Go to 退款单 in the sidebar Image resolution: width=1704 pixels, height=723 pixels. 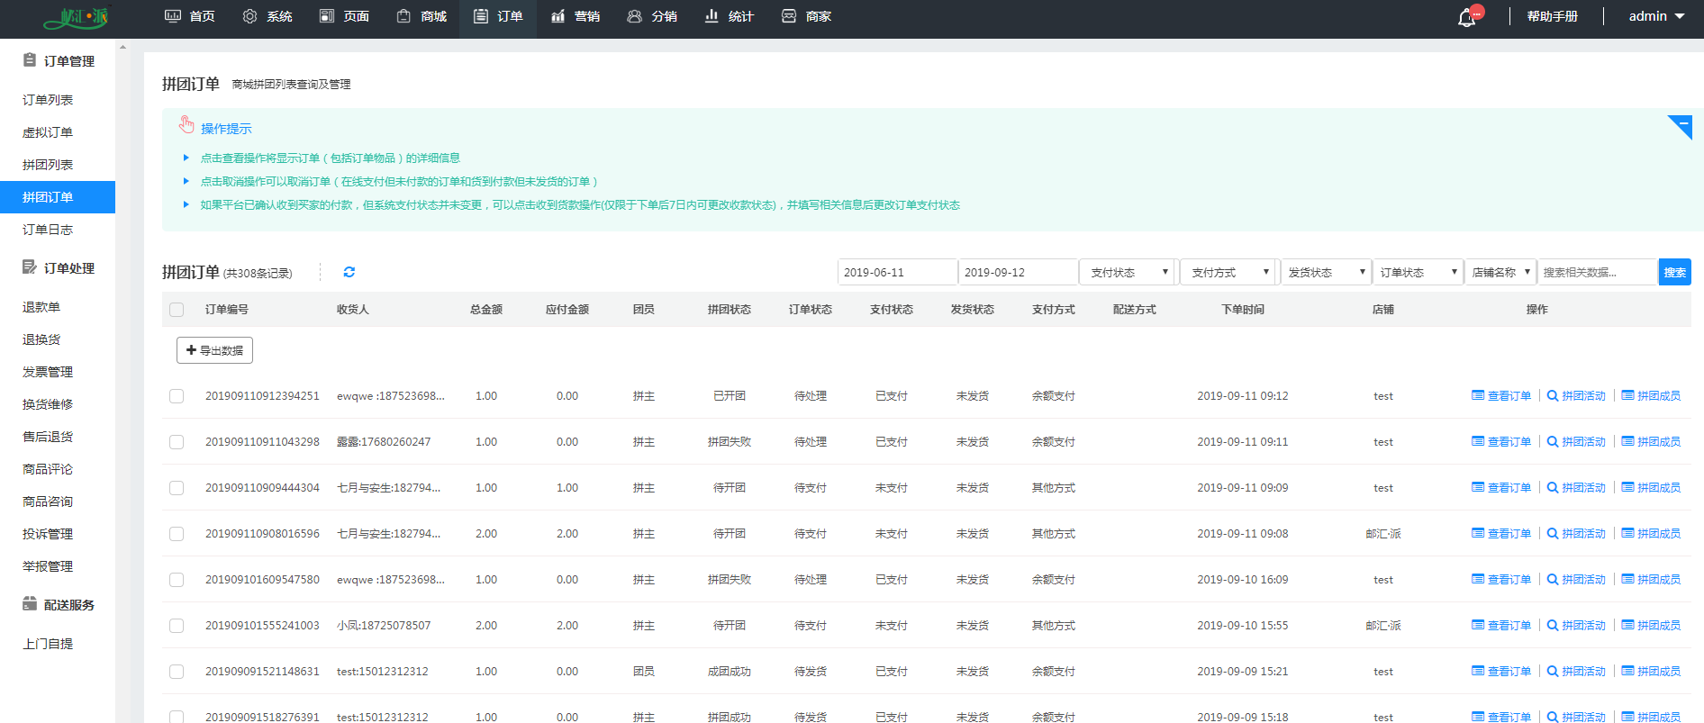[x=41, y=307]
